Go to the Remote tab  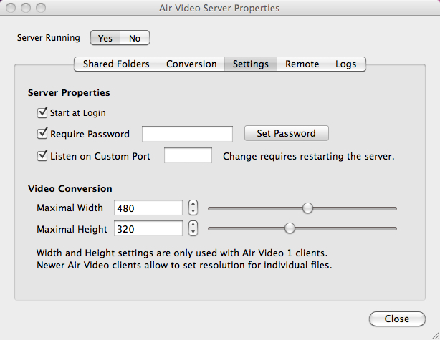(x=302, y=64)
